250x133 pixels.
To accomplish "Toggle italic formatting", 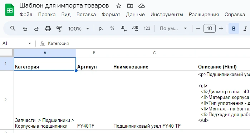I will [245, 28].
